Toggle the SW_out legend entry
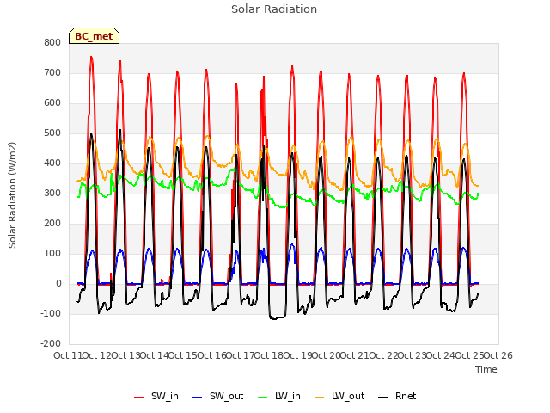The image size is (550, 413). [217, 397]
